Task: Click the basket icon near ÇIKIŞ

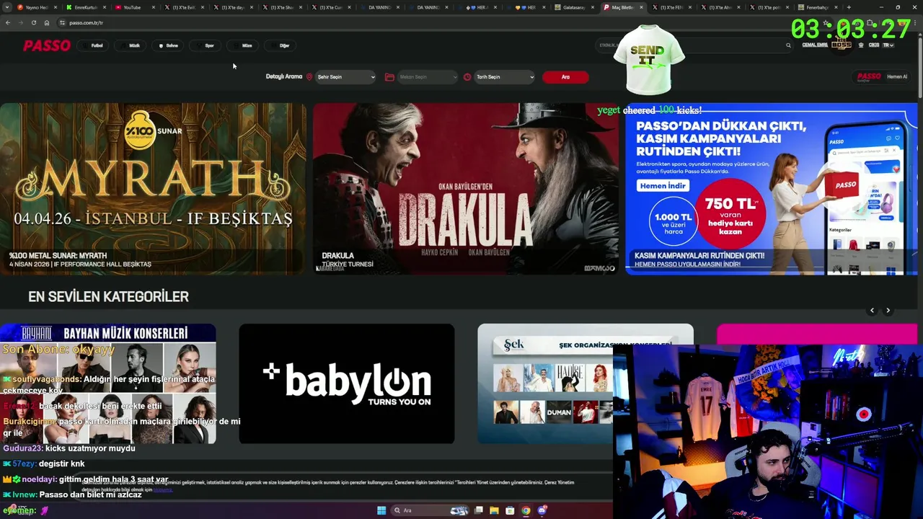Action: click(x=860, y=45)
